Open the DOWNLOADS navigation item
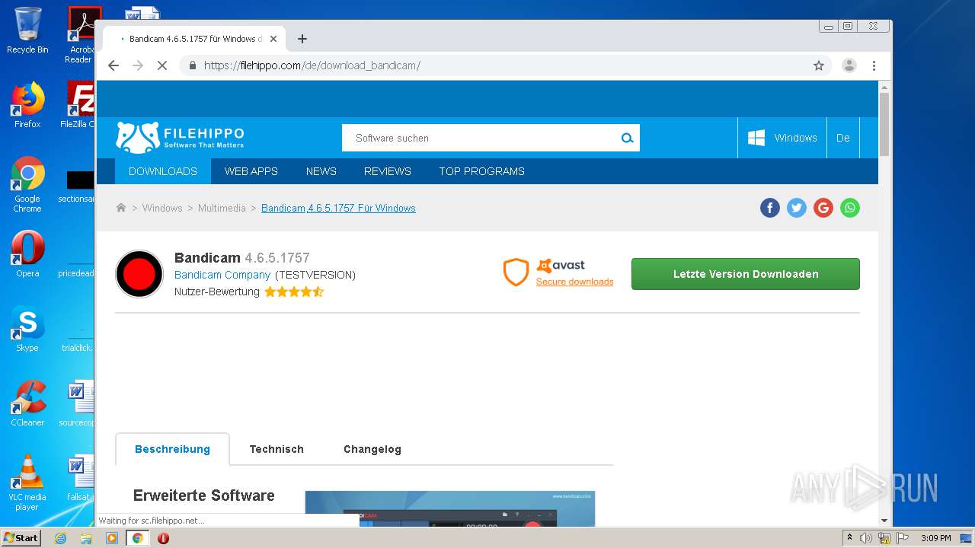Viewport: 975px width, 548px height. (163, 171)
